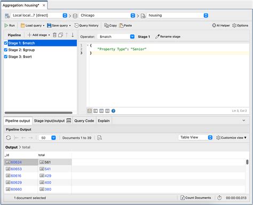Open the connection dropdown Local local
The image size is (253, 205).
pyautogui.click(x=39, y=15)
